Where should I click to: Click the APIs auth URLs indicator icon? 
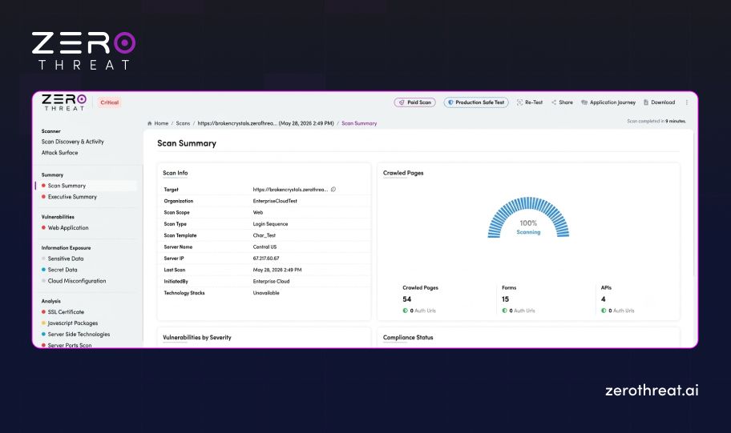pos(604,311)
